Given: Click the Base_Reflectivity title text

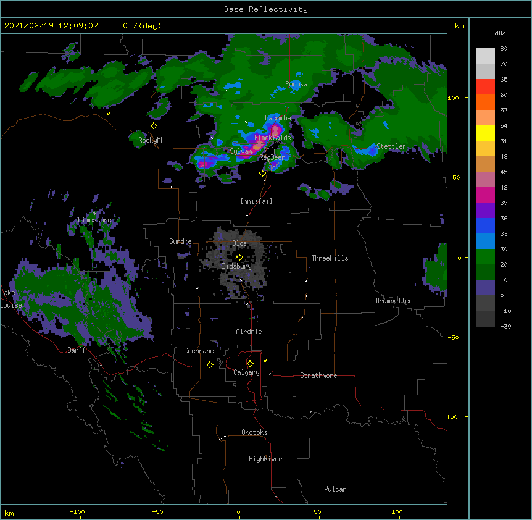Looking at the screenshot, I should 266,9.
